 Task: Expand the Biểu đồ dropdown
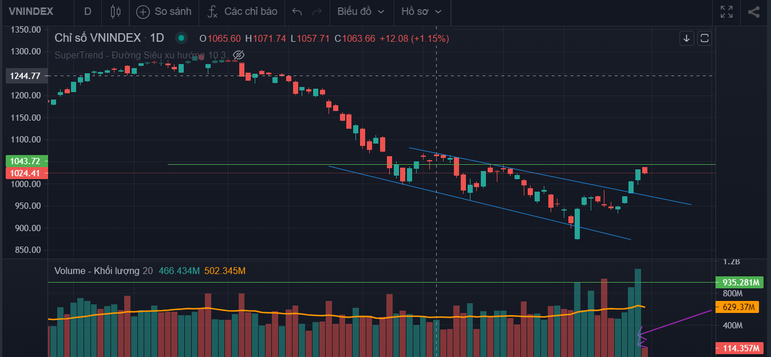click(361, 11)
